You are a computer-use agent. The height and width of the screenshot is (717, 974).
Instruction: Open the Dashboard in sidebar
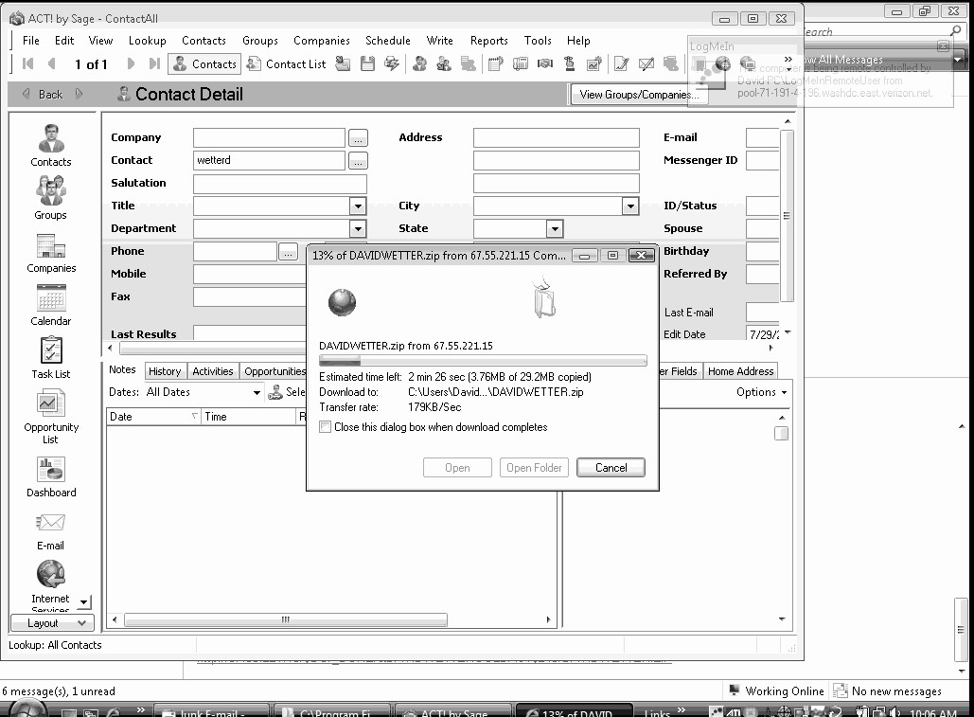click(x=51, y=476)
